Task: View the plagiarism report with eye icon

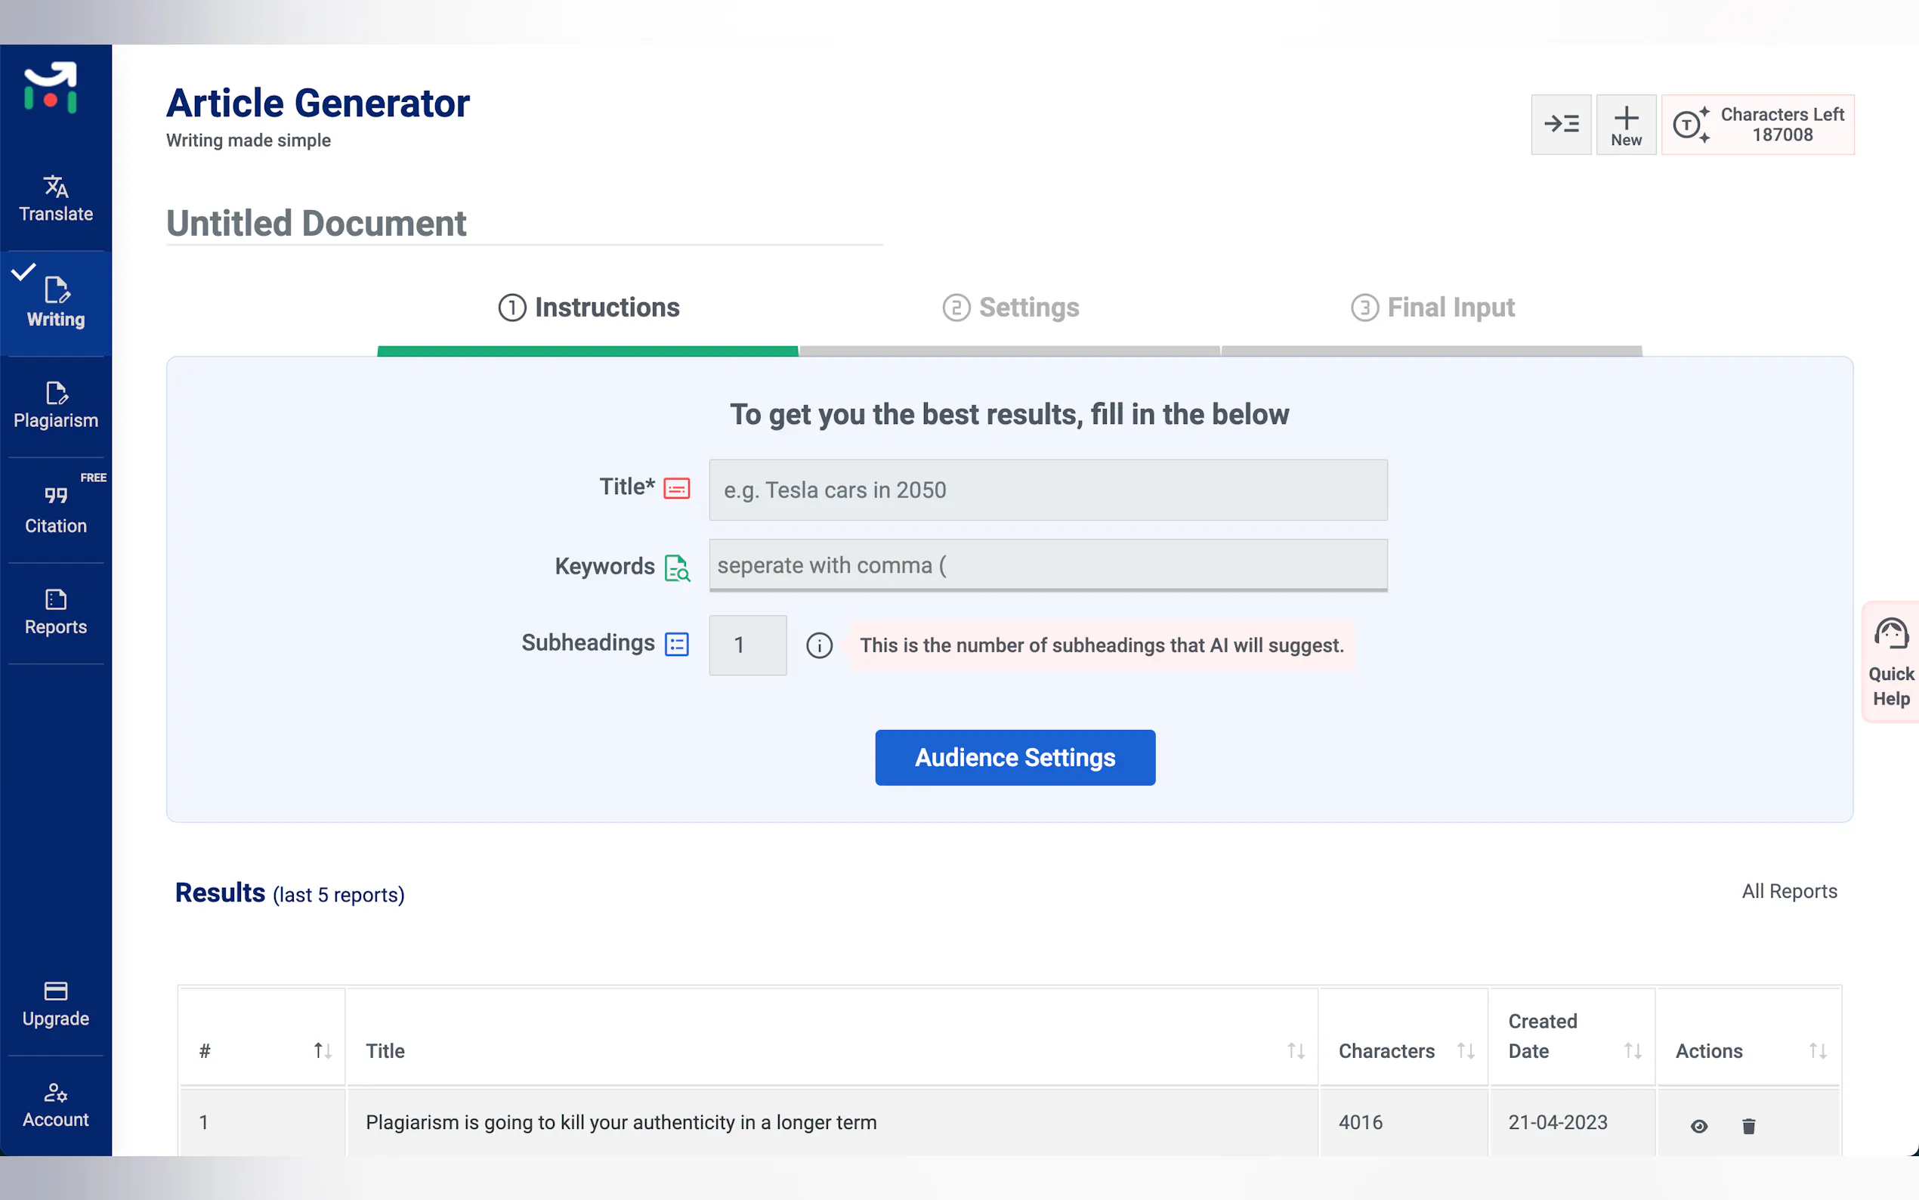Action: (x=1698, y=1125)
